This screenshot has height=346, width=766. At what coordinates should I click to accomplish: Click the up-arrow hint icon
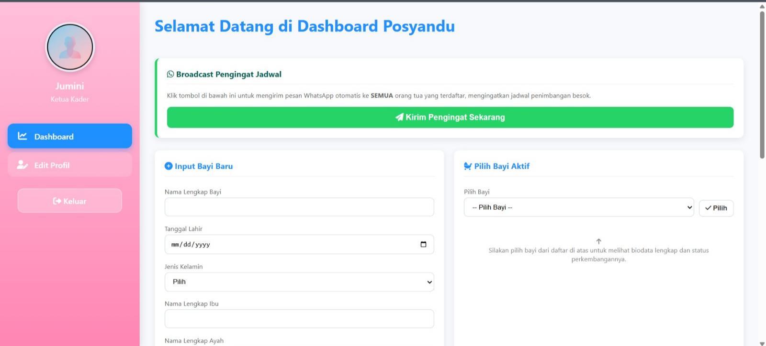599,241
